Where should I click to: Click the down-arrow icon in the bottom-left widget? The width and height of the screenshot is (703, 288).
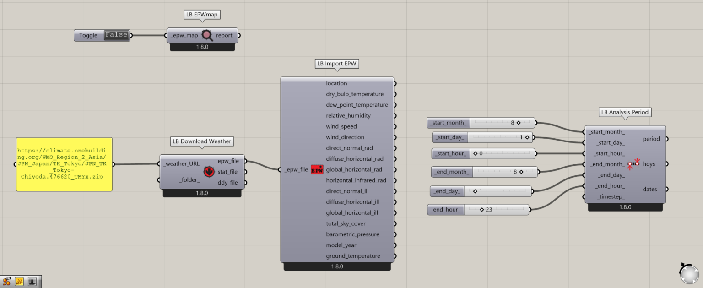point(32,282)
